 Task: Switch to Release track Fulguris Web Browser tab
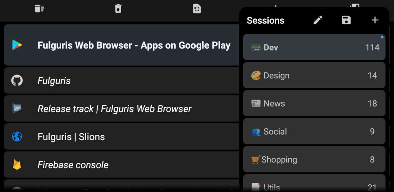[x=122, y=109]
